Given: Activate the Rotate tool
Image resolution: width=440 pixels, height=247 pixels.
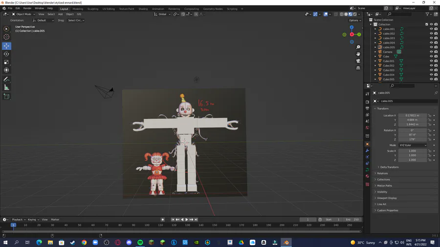Looking at the screenshot, I should pos(6,54).
